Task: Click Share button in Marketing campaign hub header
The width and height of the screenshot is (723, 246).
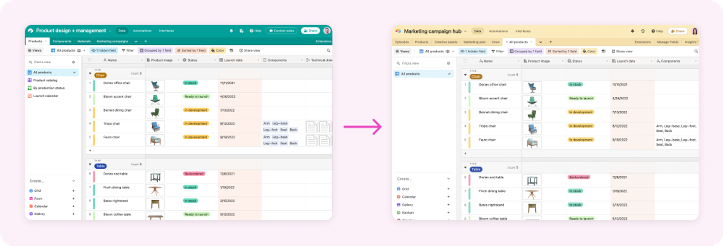Action: coord(678,31)
